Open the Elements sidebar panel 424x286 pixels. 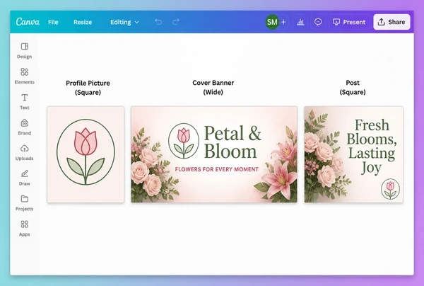click(24, 76)
